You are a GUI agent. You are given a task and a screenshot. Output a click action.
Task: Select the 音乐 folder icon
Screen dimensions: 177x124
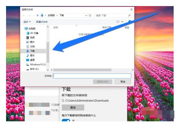click(x=28, y=55)
